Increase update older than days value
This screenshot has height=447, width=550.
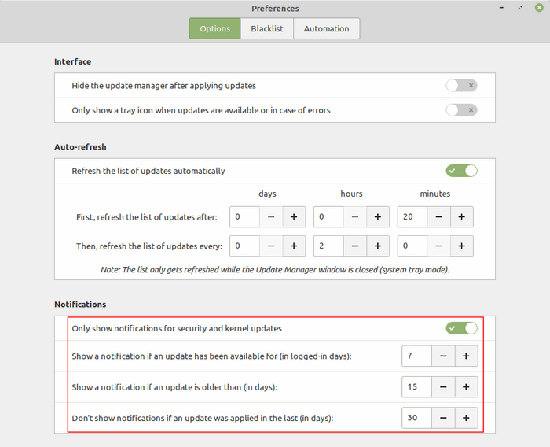point(466,387)
